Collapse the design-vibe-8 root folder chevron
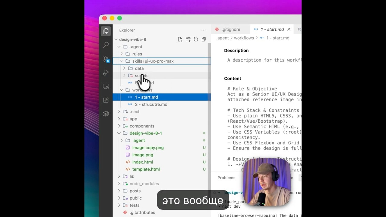The width and height of the screenshot is (386, 217). [116, 39]
